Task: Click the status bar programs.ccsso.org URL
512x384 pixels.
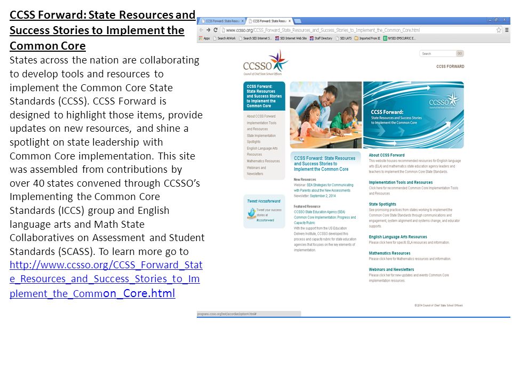Action: click(227, 314)
